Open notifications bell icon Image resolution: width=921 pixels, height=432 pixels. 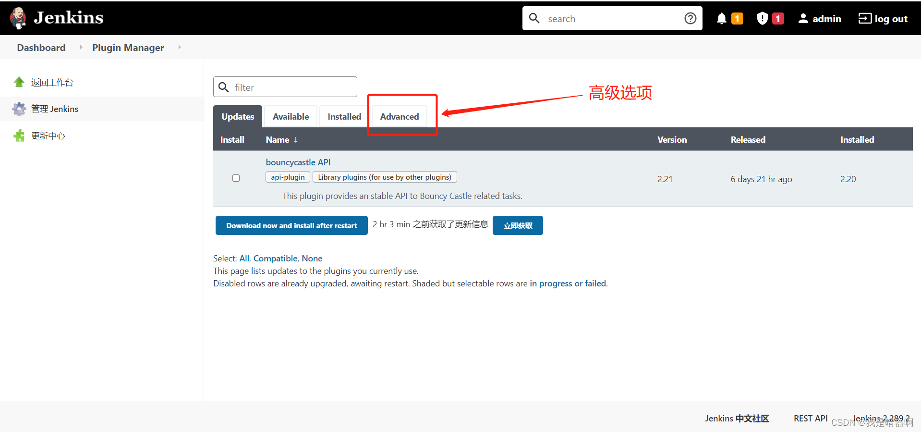pos(721,18)
